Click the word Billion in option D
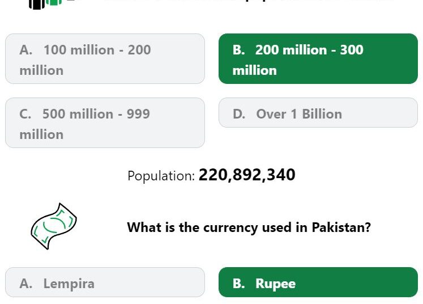Screen dimensions: 423x304 click(322, 114)
